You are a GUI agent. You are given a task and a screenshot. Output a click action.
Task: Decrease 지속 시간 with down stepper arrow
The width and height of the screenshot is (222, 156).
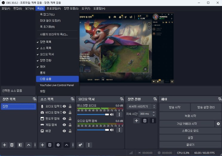[x=154, y=115]
